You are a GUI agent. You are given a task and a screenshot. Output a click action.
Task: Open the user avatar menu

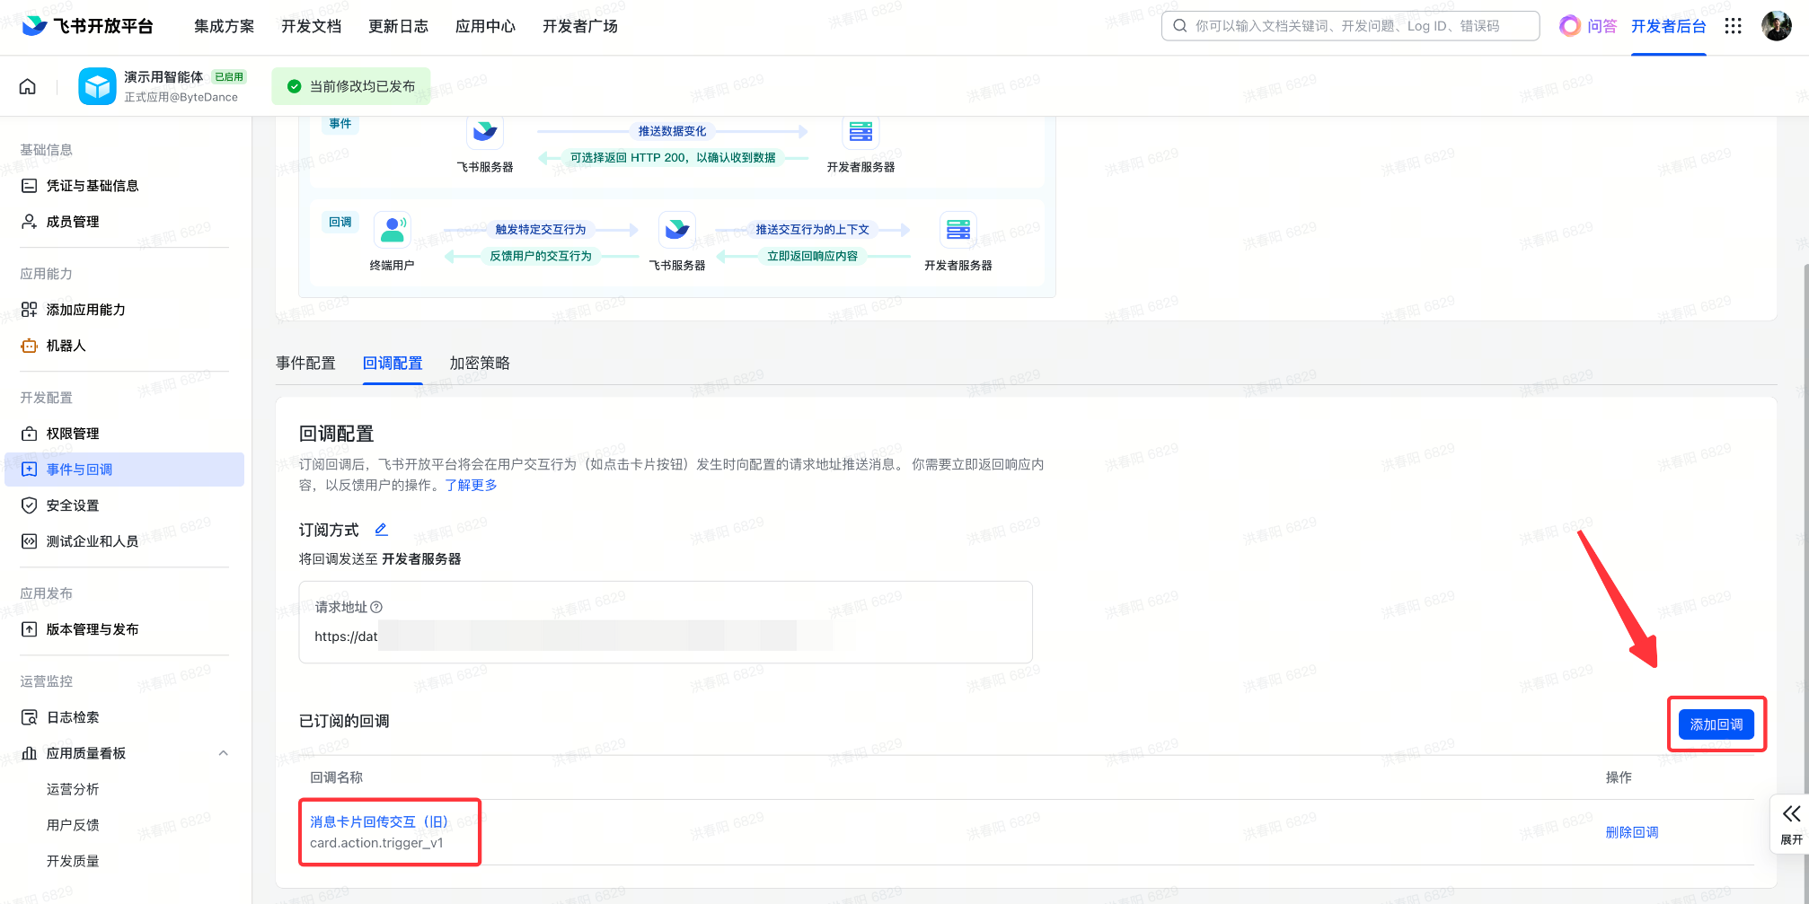pos(1777,26)
